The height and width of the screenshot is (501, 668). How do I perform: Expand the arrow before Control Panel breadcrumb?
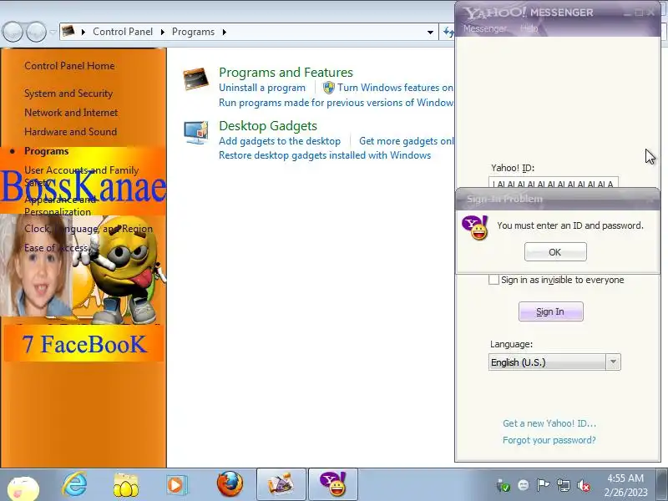83,32
